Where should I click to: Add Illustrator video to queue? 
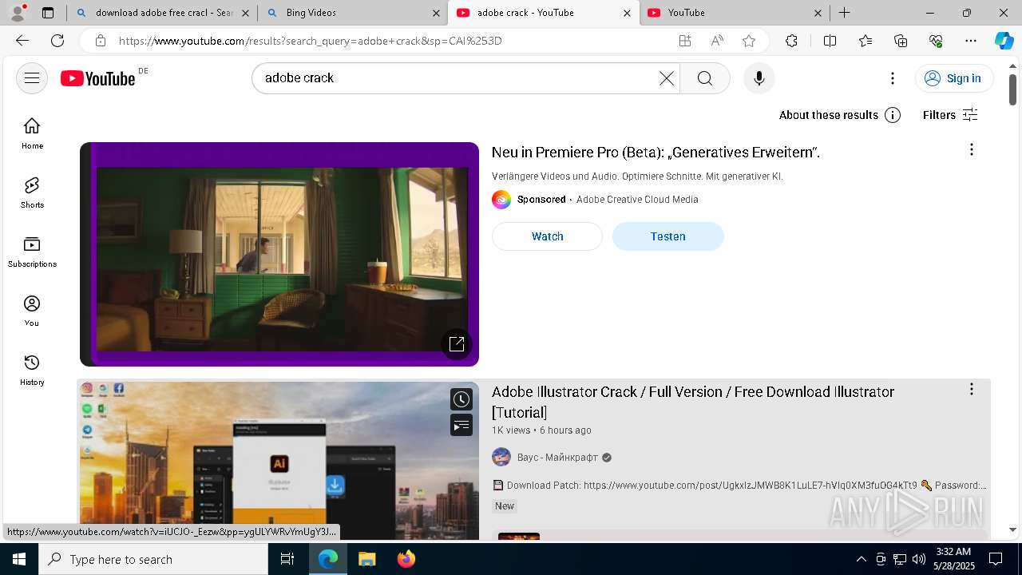point(461,426)
